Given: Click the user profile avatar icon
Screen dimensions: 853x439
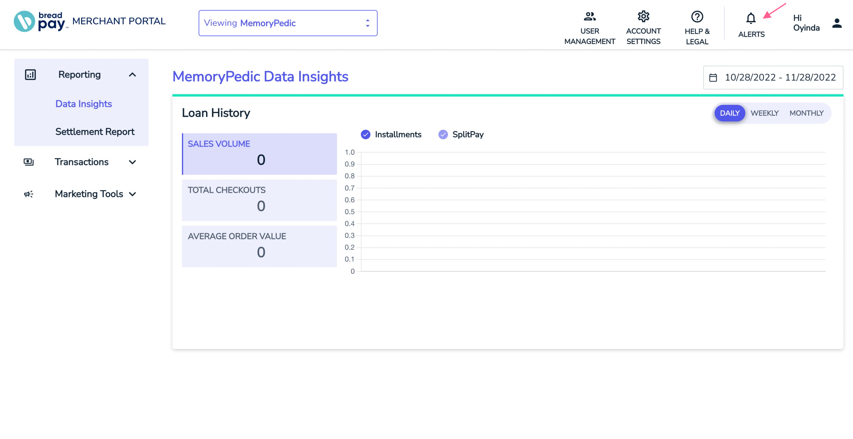Looking at the screenshot, I should coord(837,23).
